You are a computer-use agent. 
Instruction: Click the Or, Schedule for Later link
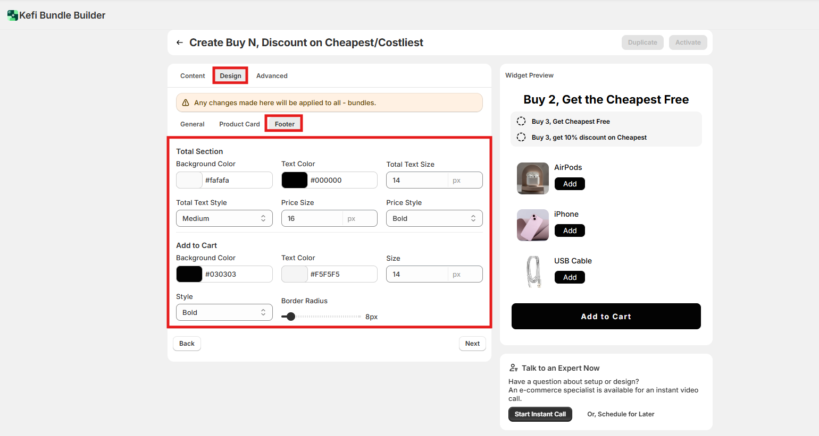click(x=621, y=414)
